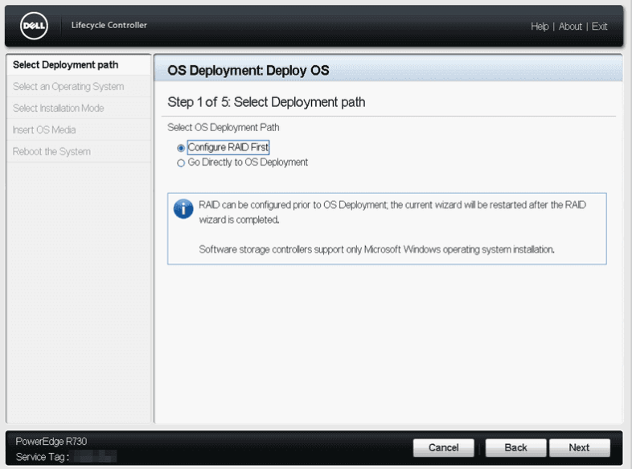Click the RAID information message text
632x469 pixels.
coord(392,212)
